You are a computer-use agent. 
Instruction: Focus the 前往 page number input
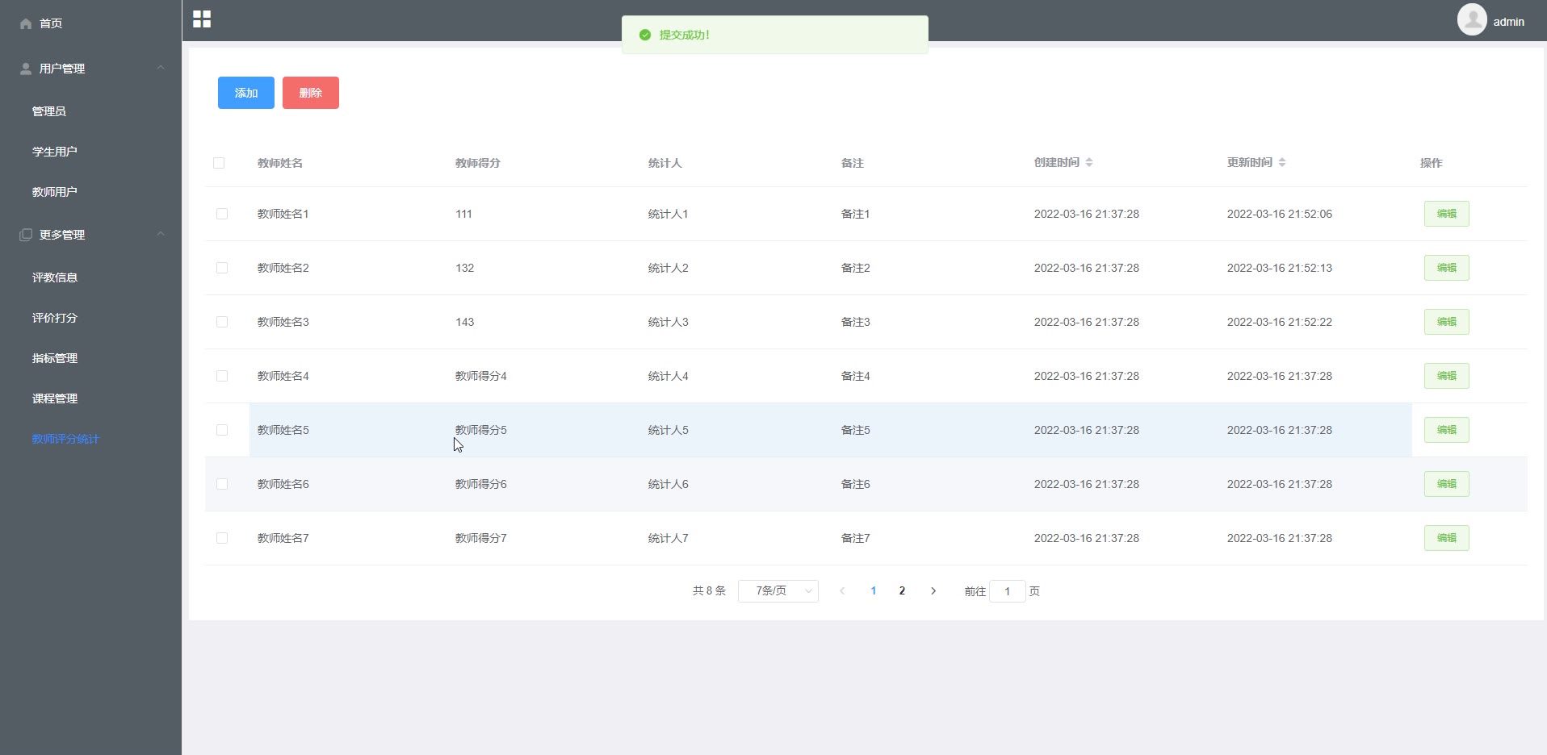pyautogui.click(x=1007, y=591)
